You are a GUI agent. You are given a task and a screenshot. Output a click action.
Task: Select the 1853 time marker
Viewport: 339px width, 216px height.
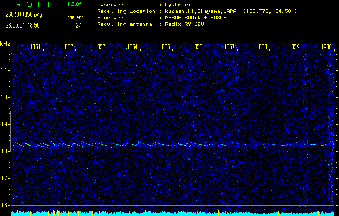pos(100,47)
